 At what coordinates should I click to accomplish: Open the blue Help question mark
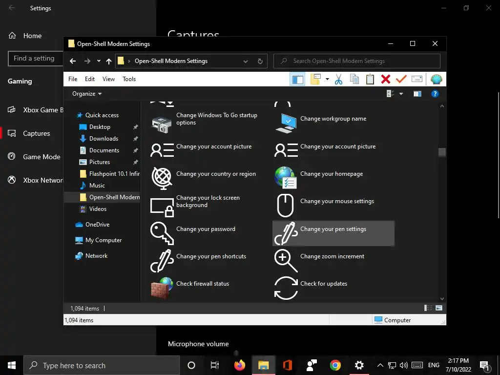tap(435, 94)
